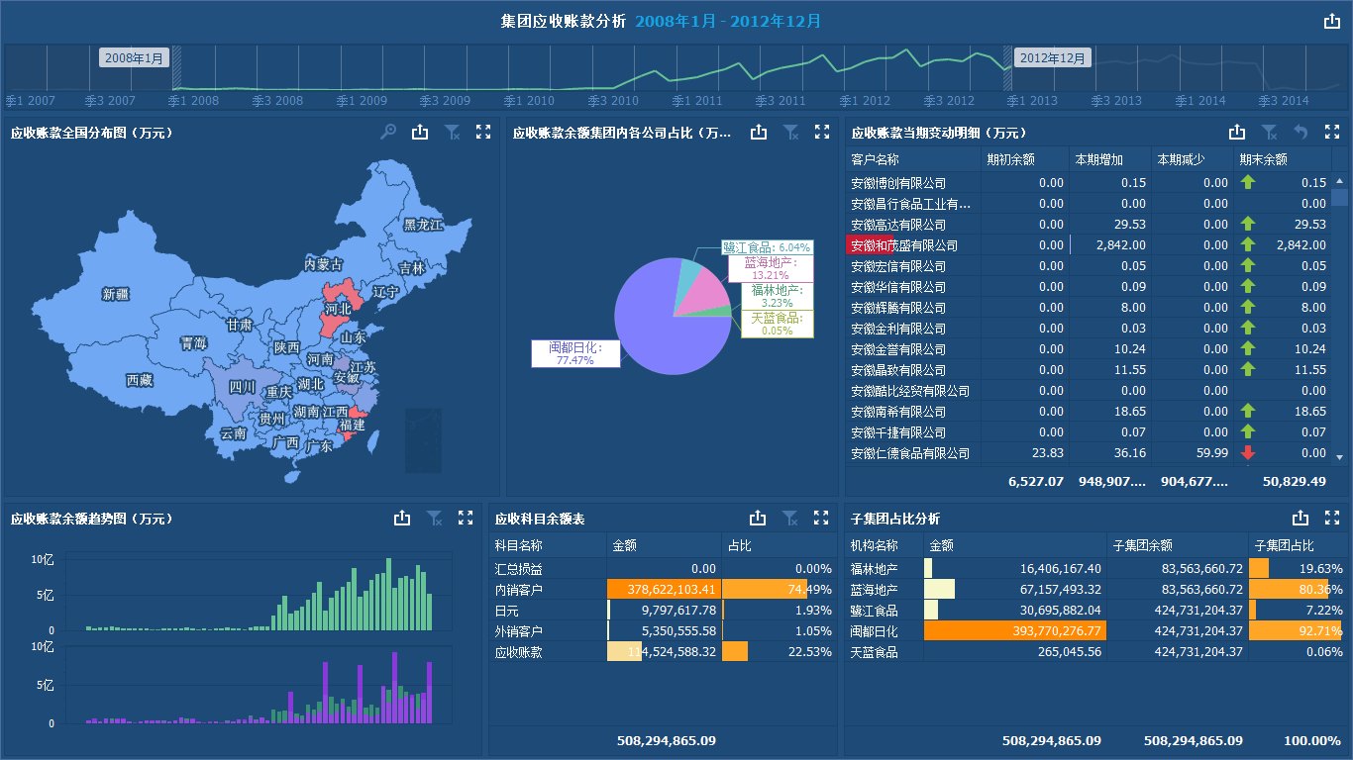The height and width of the screenshot is (760, 1353).
Task: Select the 2012年12月 timeline end handle
Action: pyautogui.click(x=1007, y=72)
